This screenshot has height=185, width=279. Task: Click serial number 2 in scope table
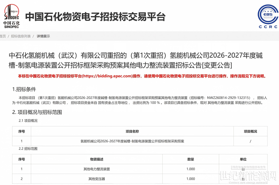(21, 179)
